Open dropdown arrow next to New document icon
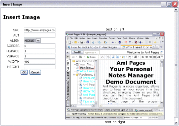 coord(72,42)
